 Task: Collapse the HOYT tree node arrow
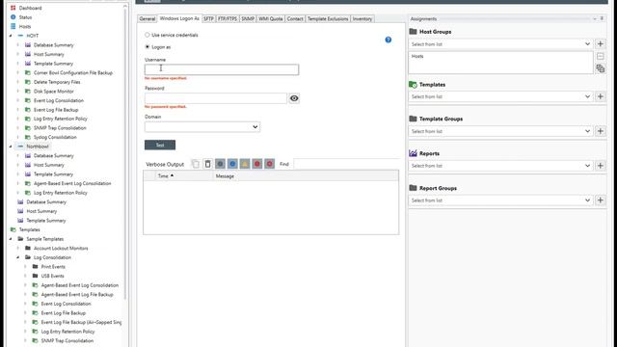pyautogui.click(x=11, y=36)
